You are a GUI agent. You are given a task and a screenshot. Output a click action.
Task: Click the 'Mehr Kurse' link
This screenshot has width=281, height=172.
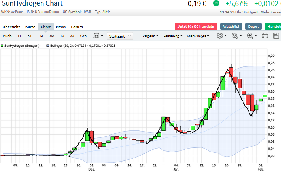[x=270, y=12]
